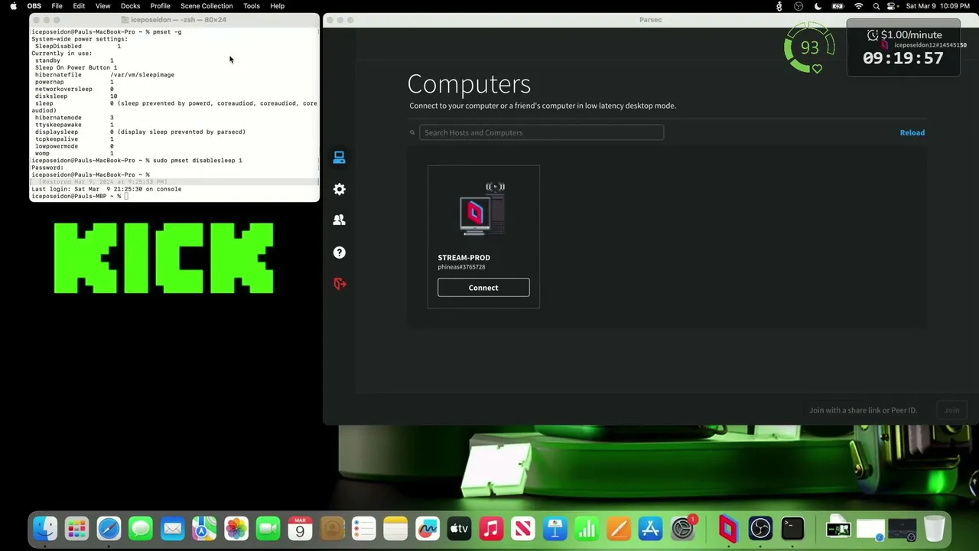Viewport: 979px width, 551px height.
Task: Launch Pages from the Dock
Action: point(619,529)
